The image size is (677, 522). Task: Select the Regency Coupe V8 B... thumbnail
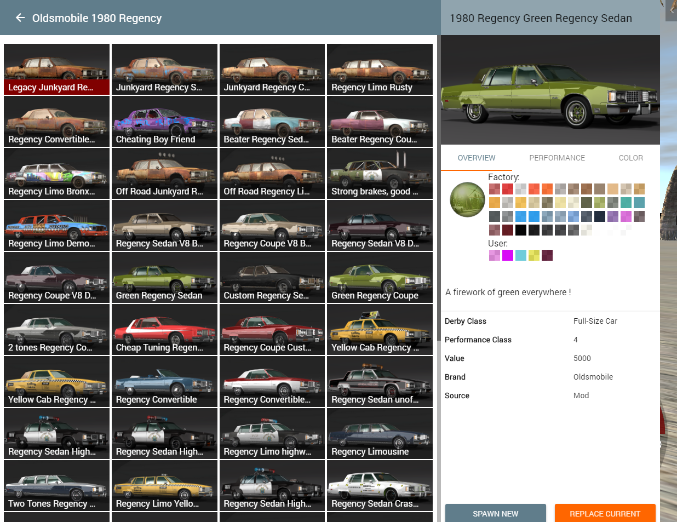point(272,225)
